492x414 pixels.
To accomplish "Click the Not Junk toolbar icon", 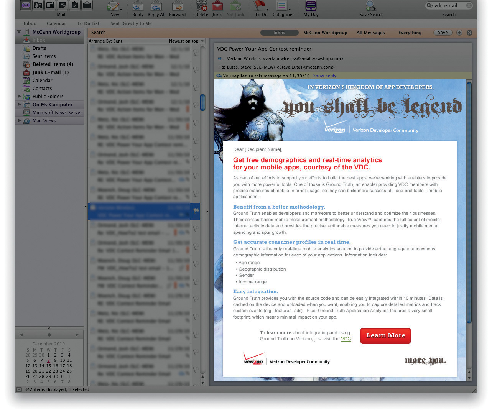I will pyautogui.click(x=235, y=6).
